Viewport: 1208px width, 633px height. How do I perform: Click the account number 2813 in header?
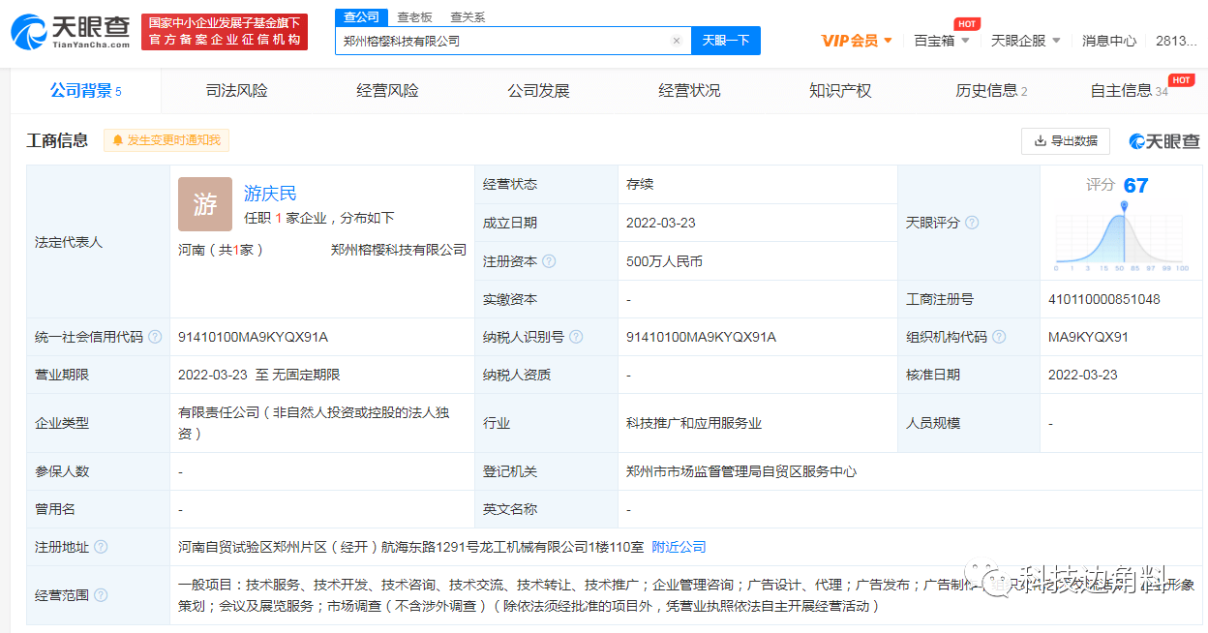(1177, 41)
